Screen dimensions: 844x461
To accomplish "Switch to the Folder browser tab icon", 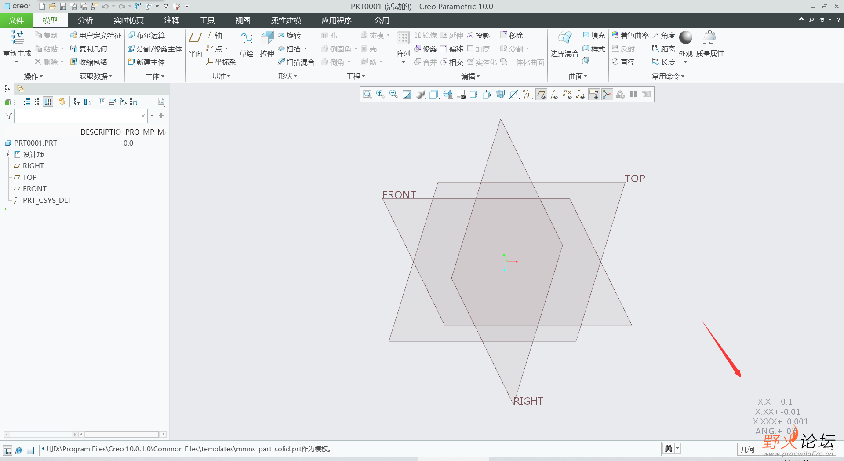I will coord(20,89).
